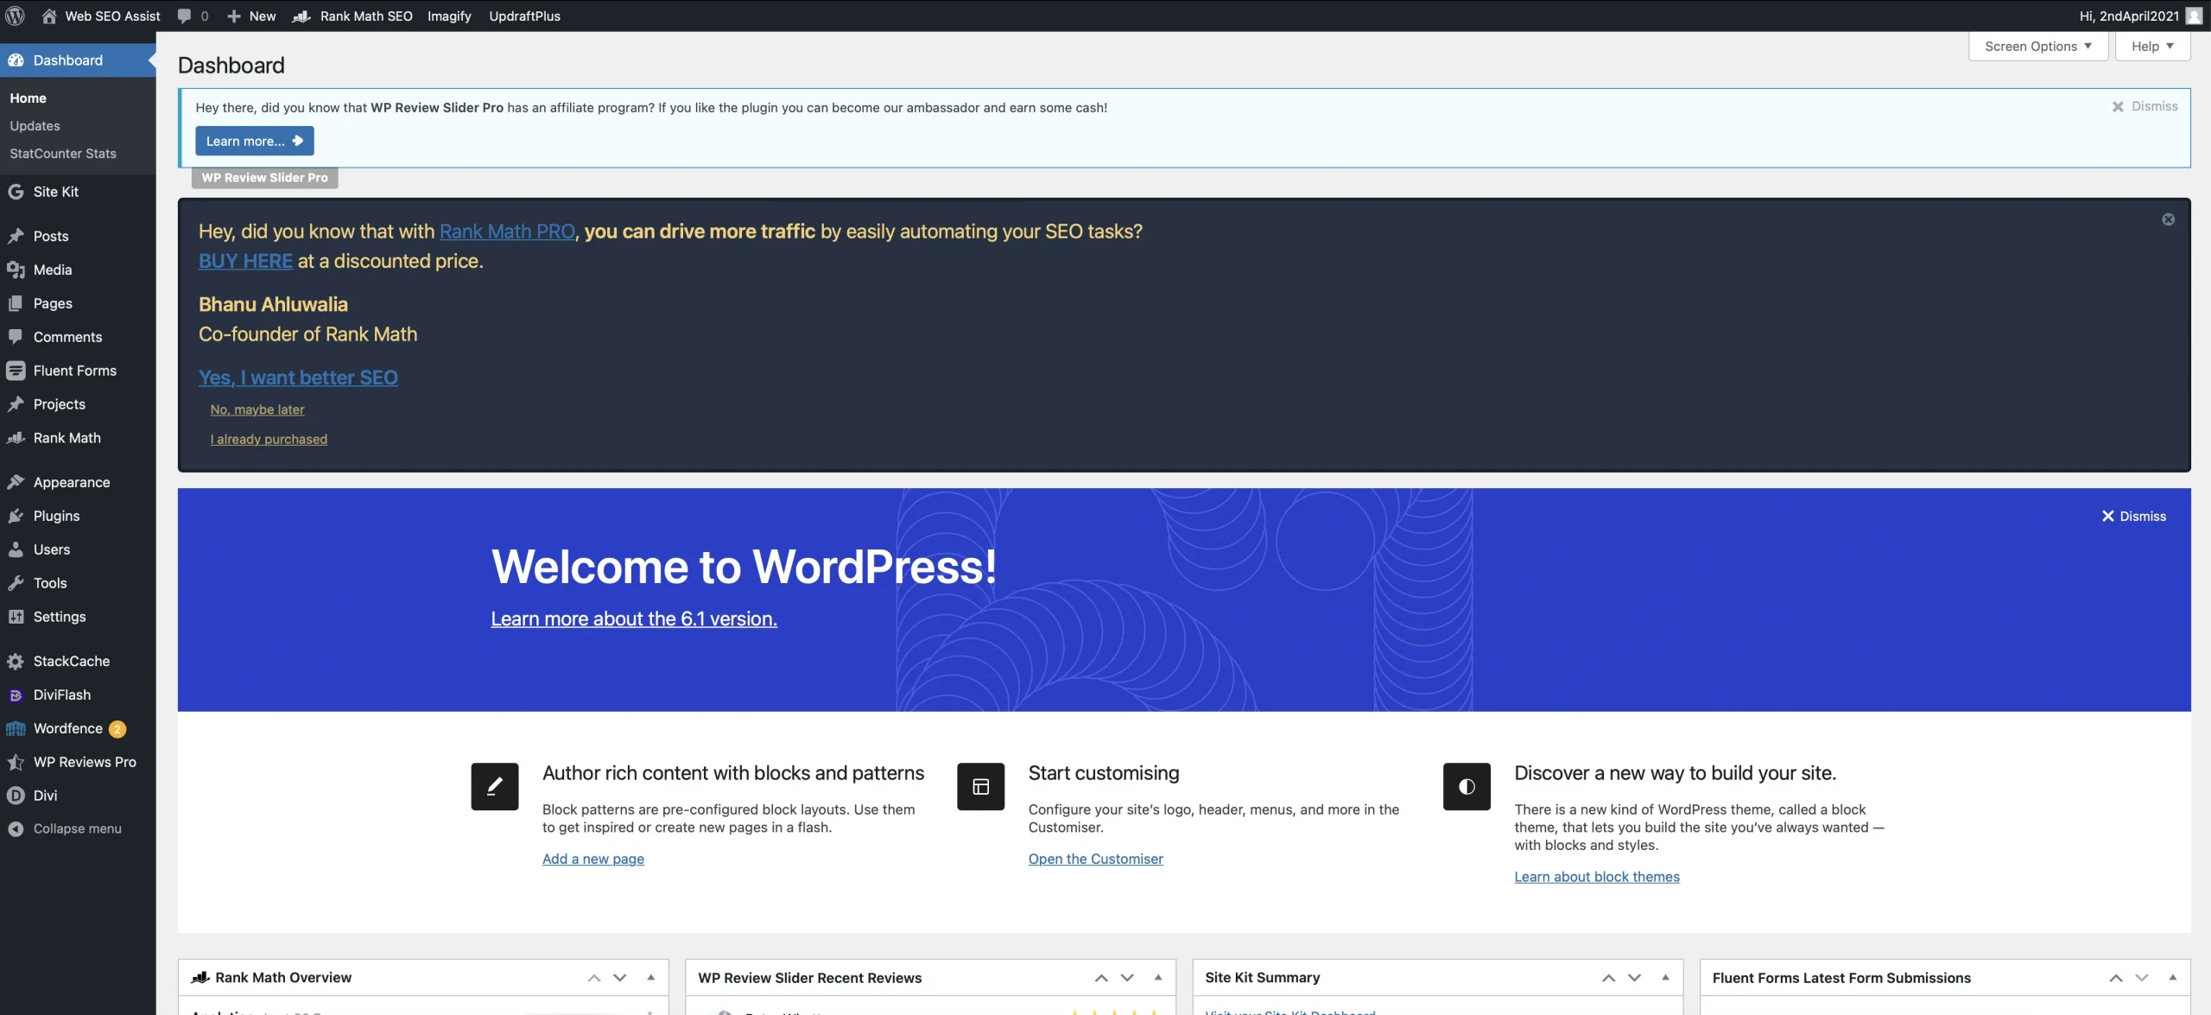
Task: Open StatCounter Stats submenu item
Action: pyautogui.click(x=63, y=154)
